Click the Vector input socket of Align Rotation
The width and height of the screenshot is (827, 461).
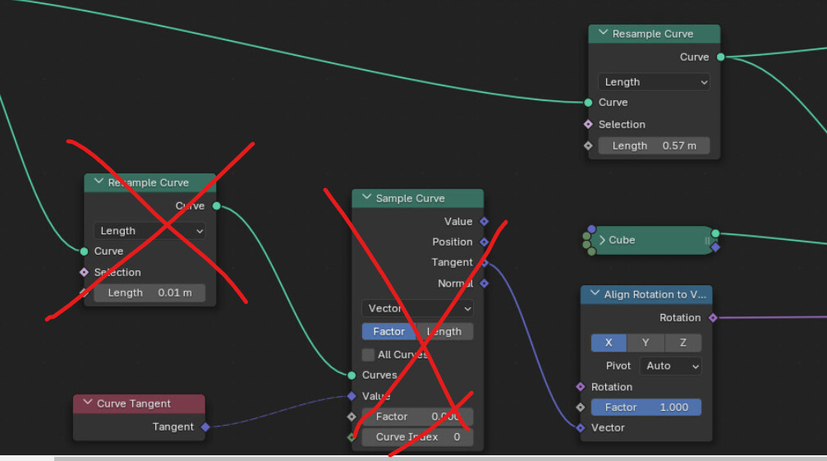click(x=580, y=428)
